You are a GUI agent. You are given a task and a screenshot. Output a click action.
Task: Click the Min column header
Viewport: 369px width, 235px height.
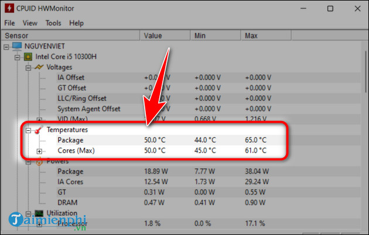[216, 36]
